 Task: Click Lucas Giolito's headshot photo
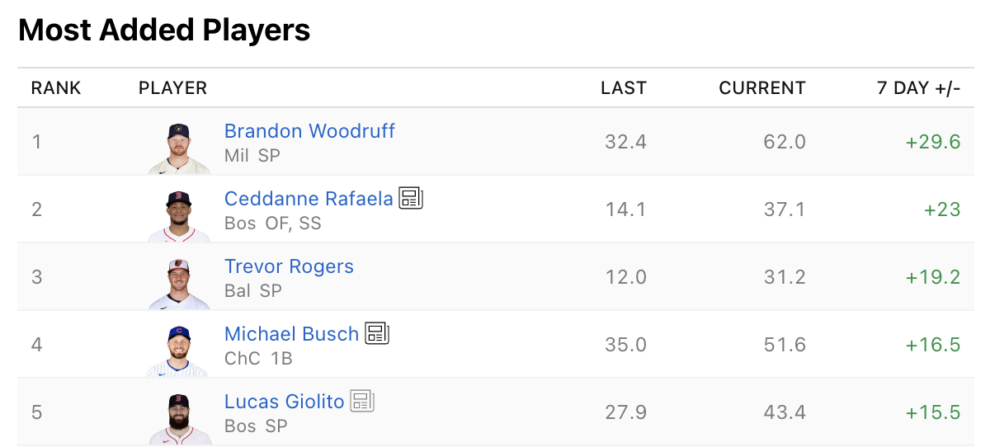180,418
